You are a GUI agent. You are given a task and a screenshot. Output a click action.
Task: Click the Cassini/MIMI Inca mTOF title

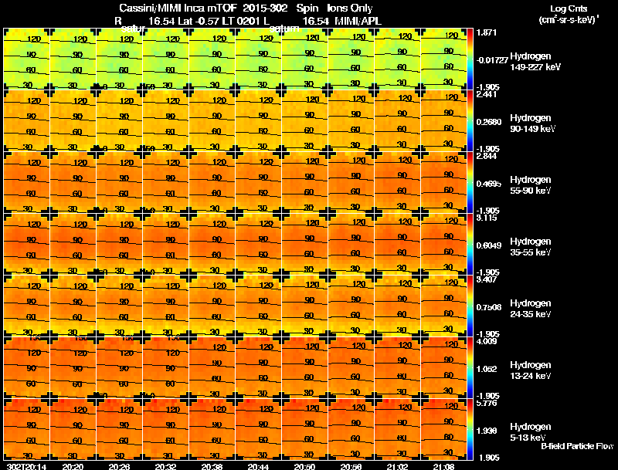pos(178,8)
